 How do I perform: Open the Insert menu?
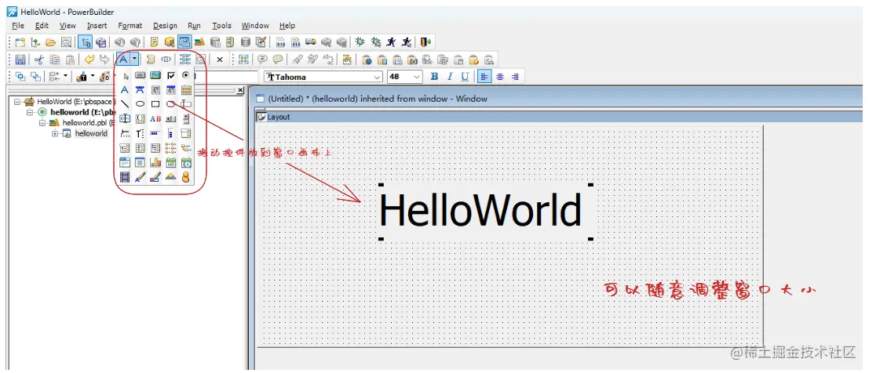97,25
